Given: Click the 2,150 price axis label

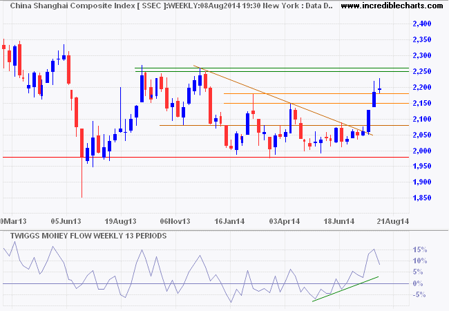Looking at the screenshot, I should pyautogui.click(x=422, y=103).
